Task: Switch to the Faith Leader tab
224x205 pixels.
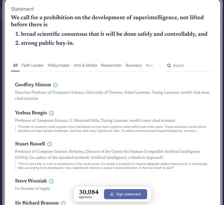Action: [x=33, y=65]
